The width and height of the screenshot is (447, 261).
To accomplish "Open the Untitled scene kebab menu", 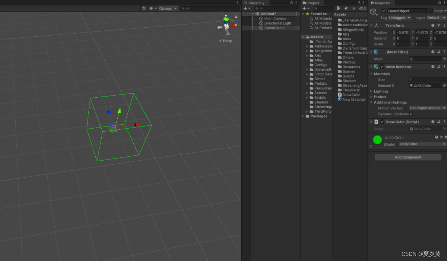I will pos(296,14).
